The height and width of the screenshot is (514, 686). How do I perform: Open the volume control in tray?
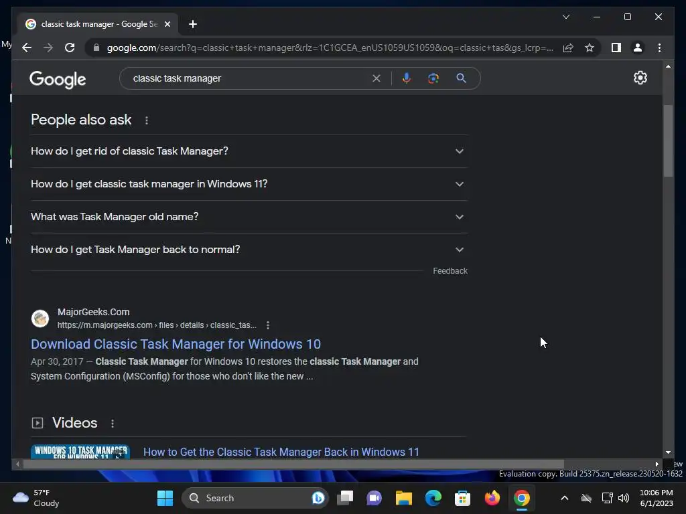coord(624,498)
